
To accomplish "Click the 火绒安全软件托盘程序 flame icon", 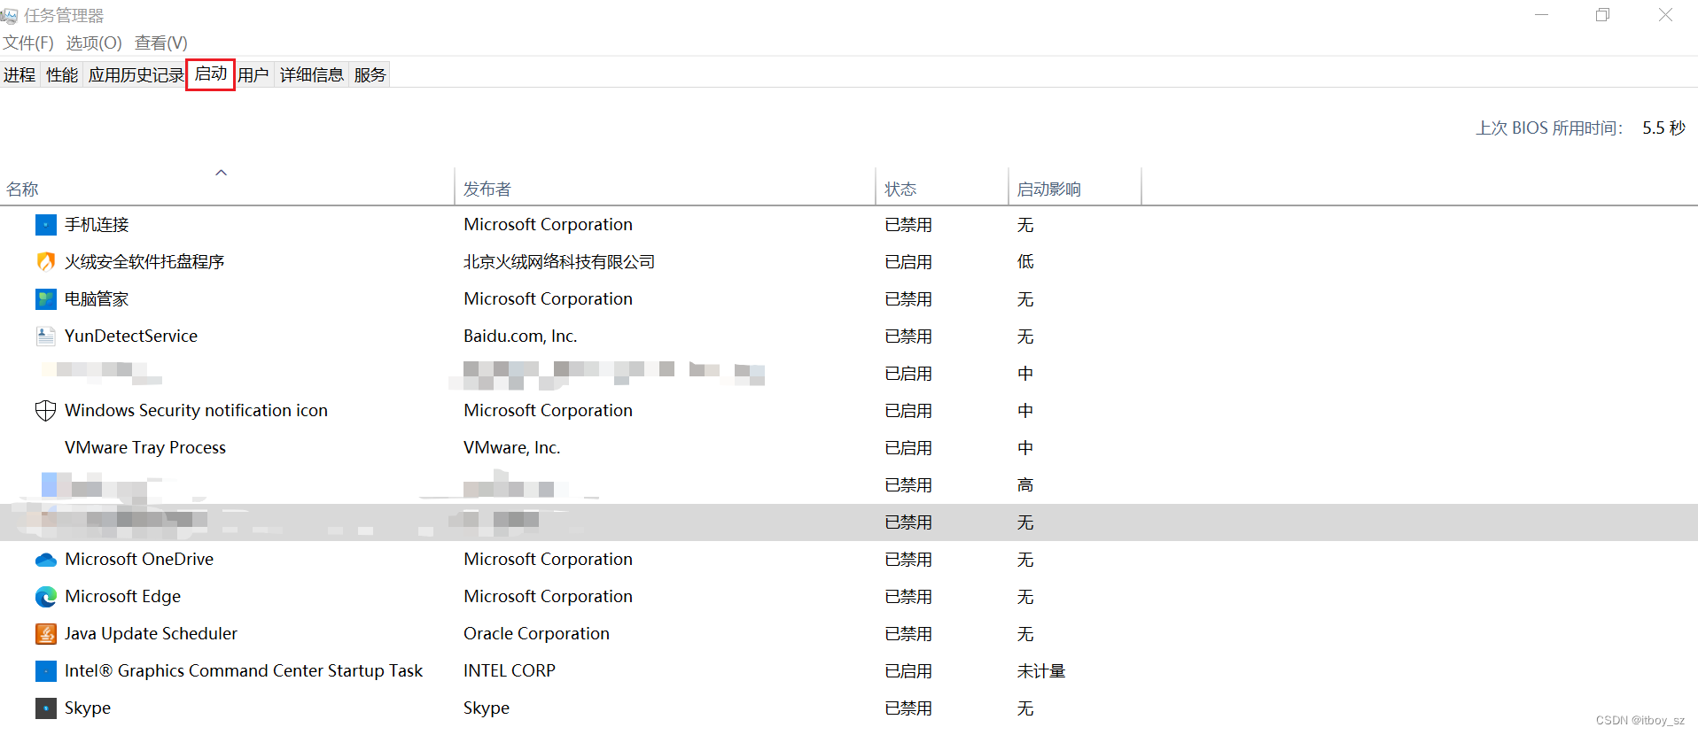I will (x=46, y=262).
